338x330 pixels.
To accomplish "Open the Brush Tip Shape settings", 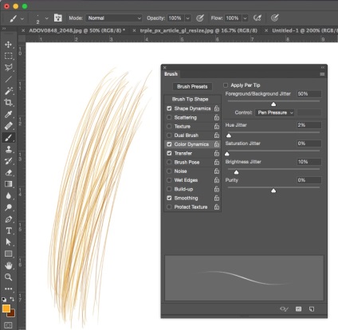I will (190, 99).
